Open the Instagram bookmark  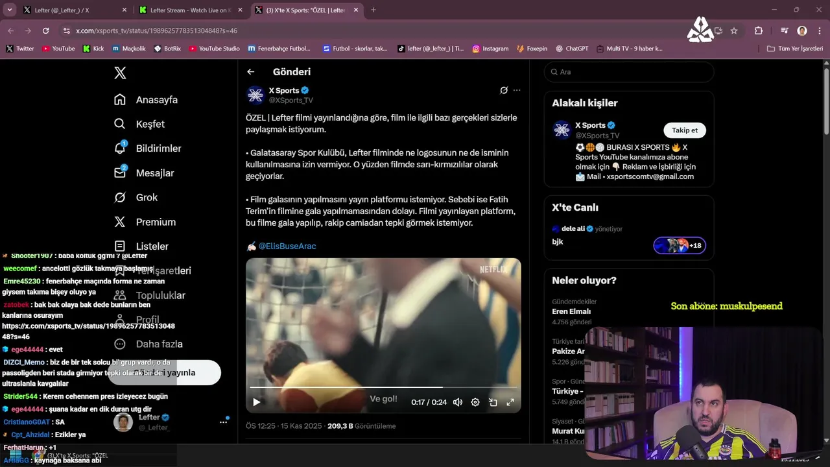tap(490, 49)
